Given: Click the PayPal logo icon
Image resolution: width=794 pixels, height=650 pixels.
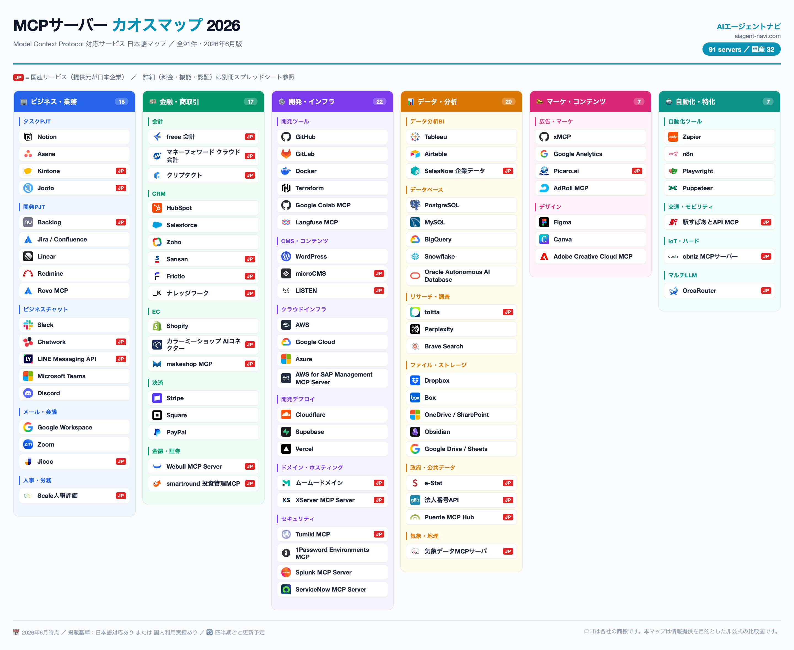Looking at the screenshot, I should point(157,433).
